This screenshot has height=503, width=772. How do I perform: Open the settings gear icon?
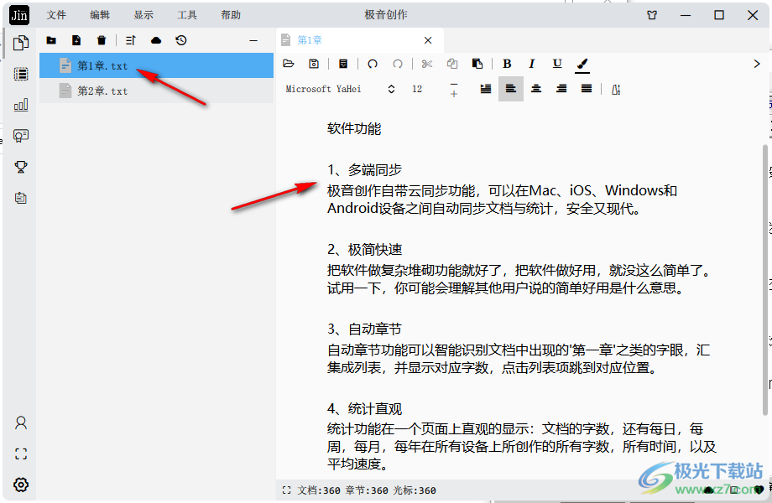pyautogui.click(x=21, y=485)
